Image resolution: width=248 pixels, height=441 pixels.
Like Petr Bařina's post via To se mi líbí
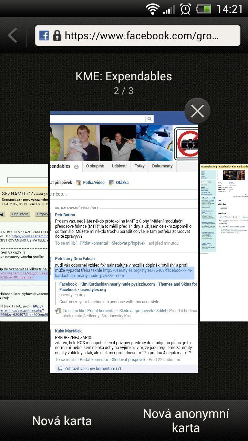point(66,243)
